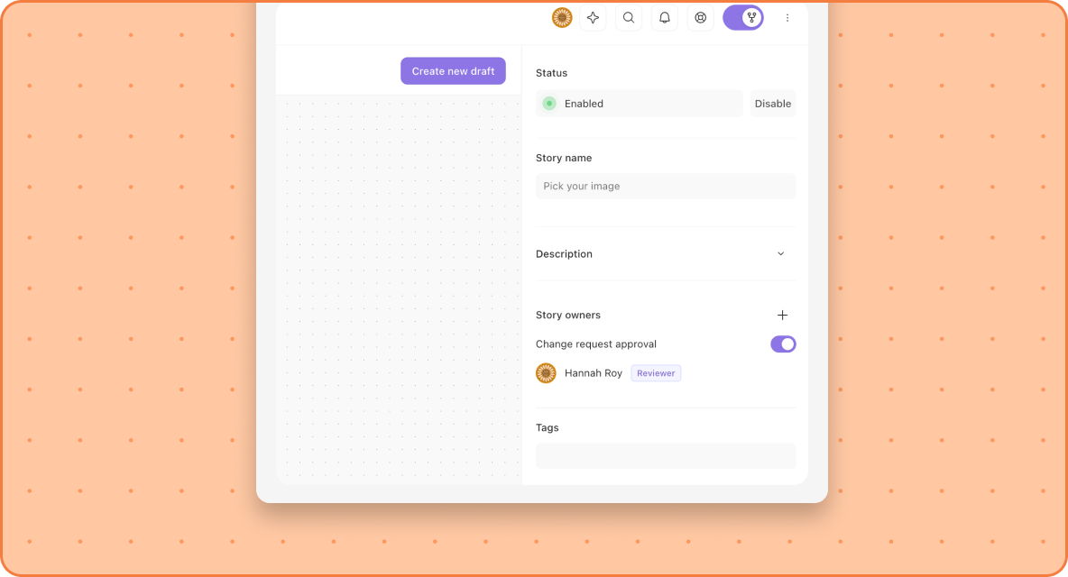Click Hannah Roy's avatar in Story owners
1068x577 pixels.
click(x=546, y=373)
